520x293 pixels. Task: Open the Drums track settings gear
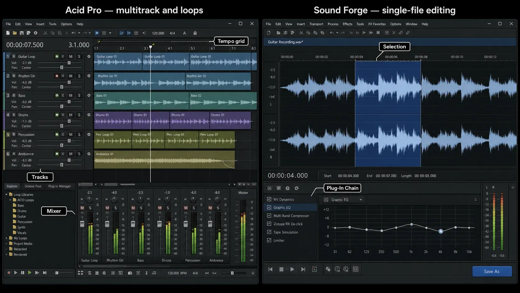(89, 115)
